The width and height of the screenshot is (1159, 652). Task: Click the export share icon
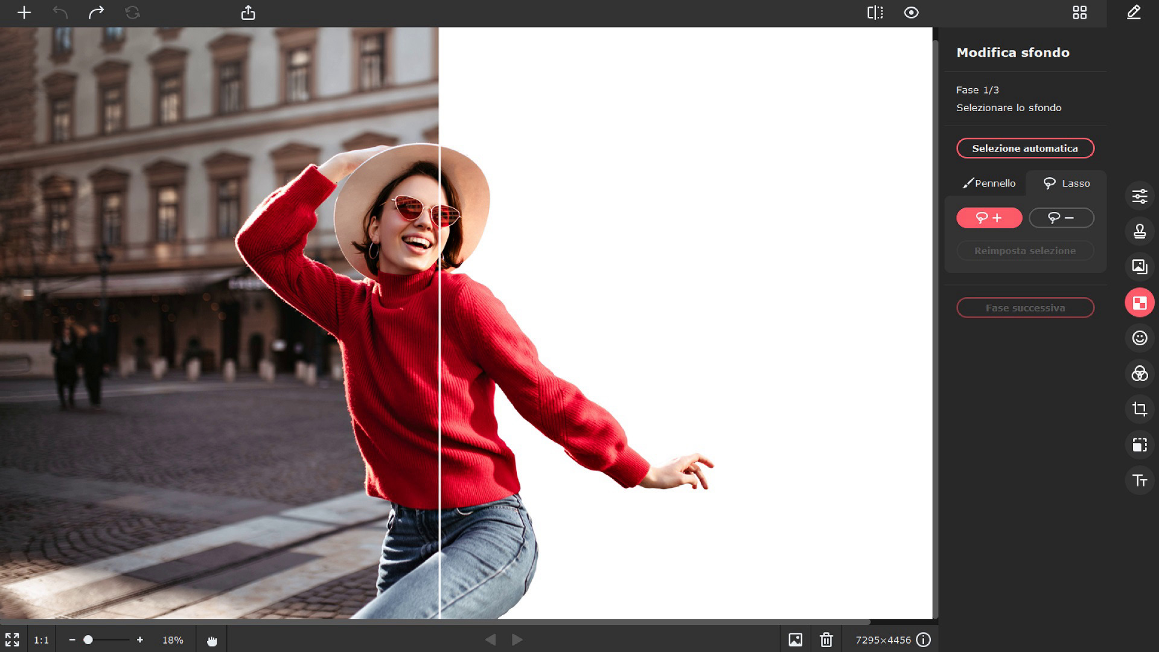pyautogui.click(x=248, y=13)
